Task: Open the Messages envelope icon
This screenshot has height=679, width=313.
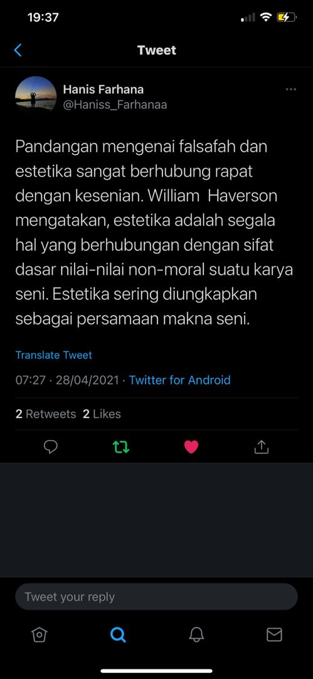Action: click(274, 634)
